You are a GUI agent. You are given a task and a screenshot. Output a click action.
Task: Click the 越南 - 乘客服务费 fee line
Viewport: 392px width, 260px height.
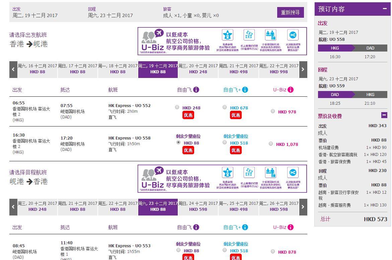pyautogui.click(x=352, y=205)
